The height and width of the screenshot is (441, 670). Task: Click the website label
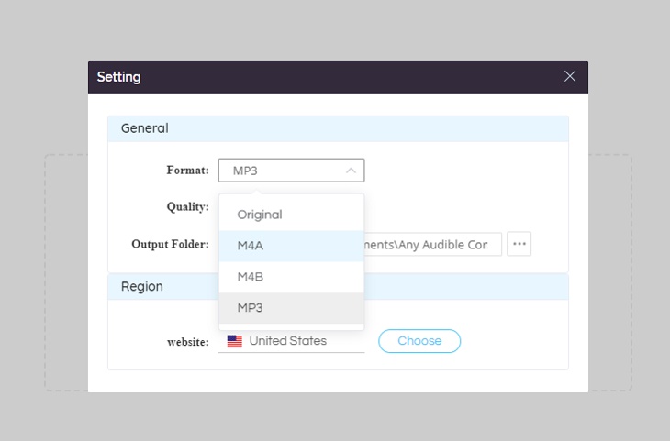(188, 342)
